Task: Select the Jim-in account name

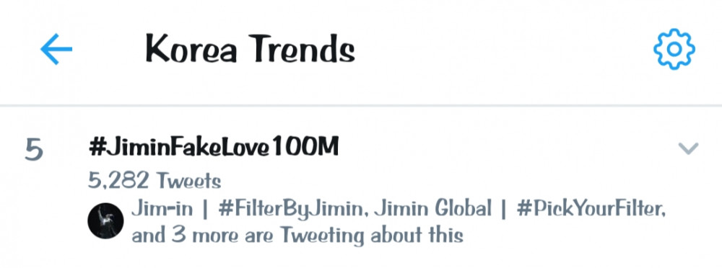Action: [x=162, y=209]
